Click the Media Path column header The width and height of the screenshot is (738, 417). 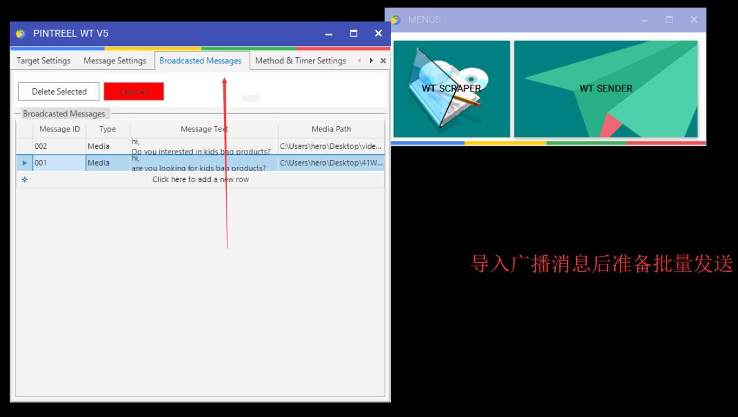[x=331, y=129]
